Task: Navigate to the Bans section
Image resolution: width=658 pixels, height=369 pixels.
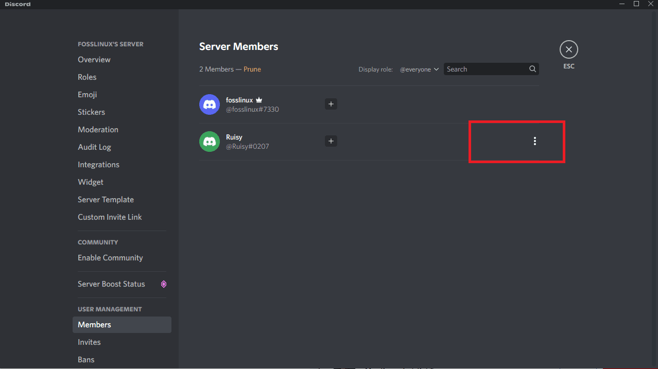Action: coord(86,360)
